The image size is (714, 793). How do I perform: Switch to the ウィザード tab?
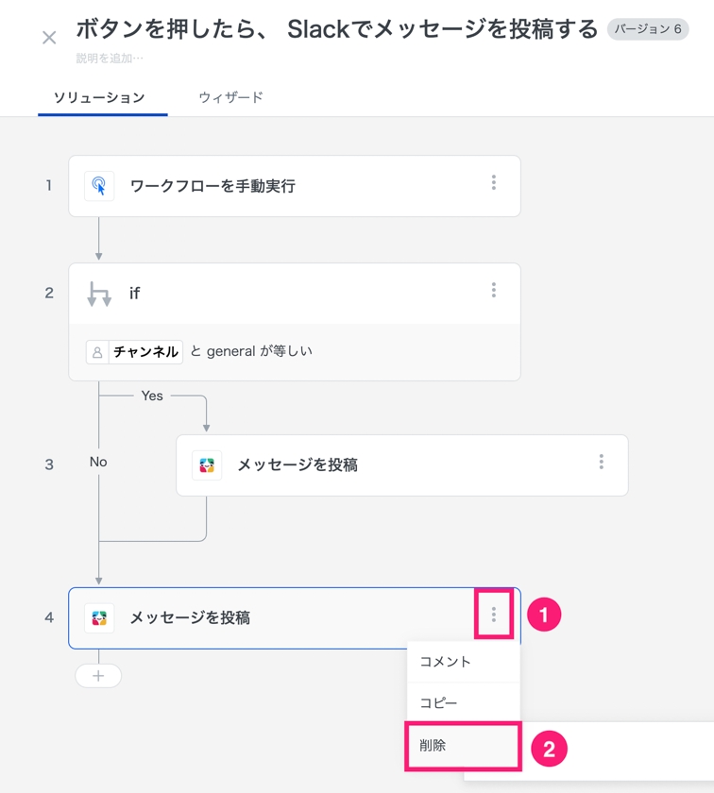[230, 97]
